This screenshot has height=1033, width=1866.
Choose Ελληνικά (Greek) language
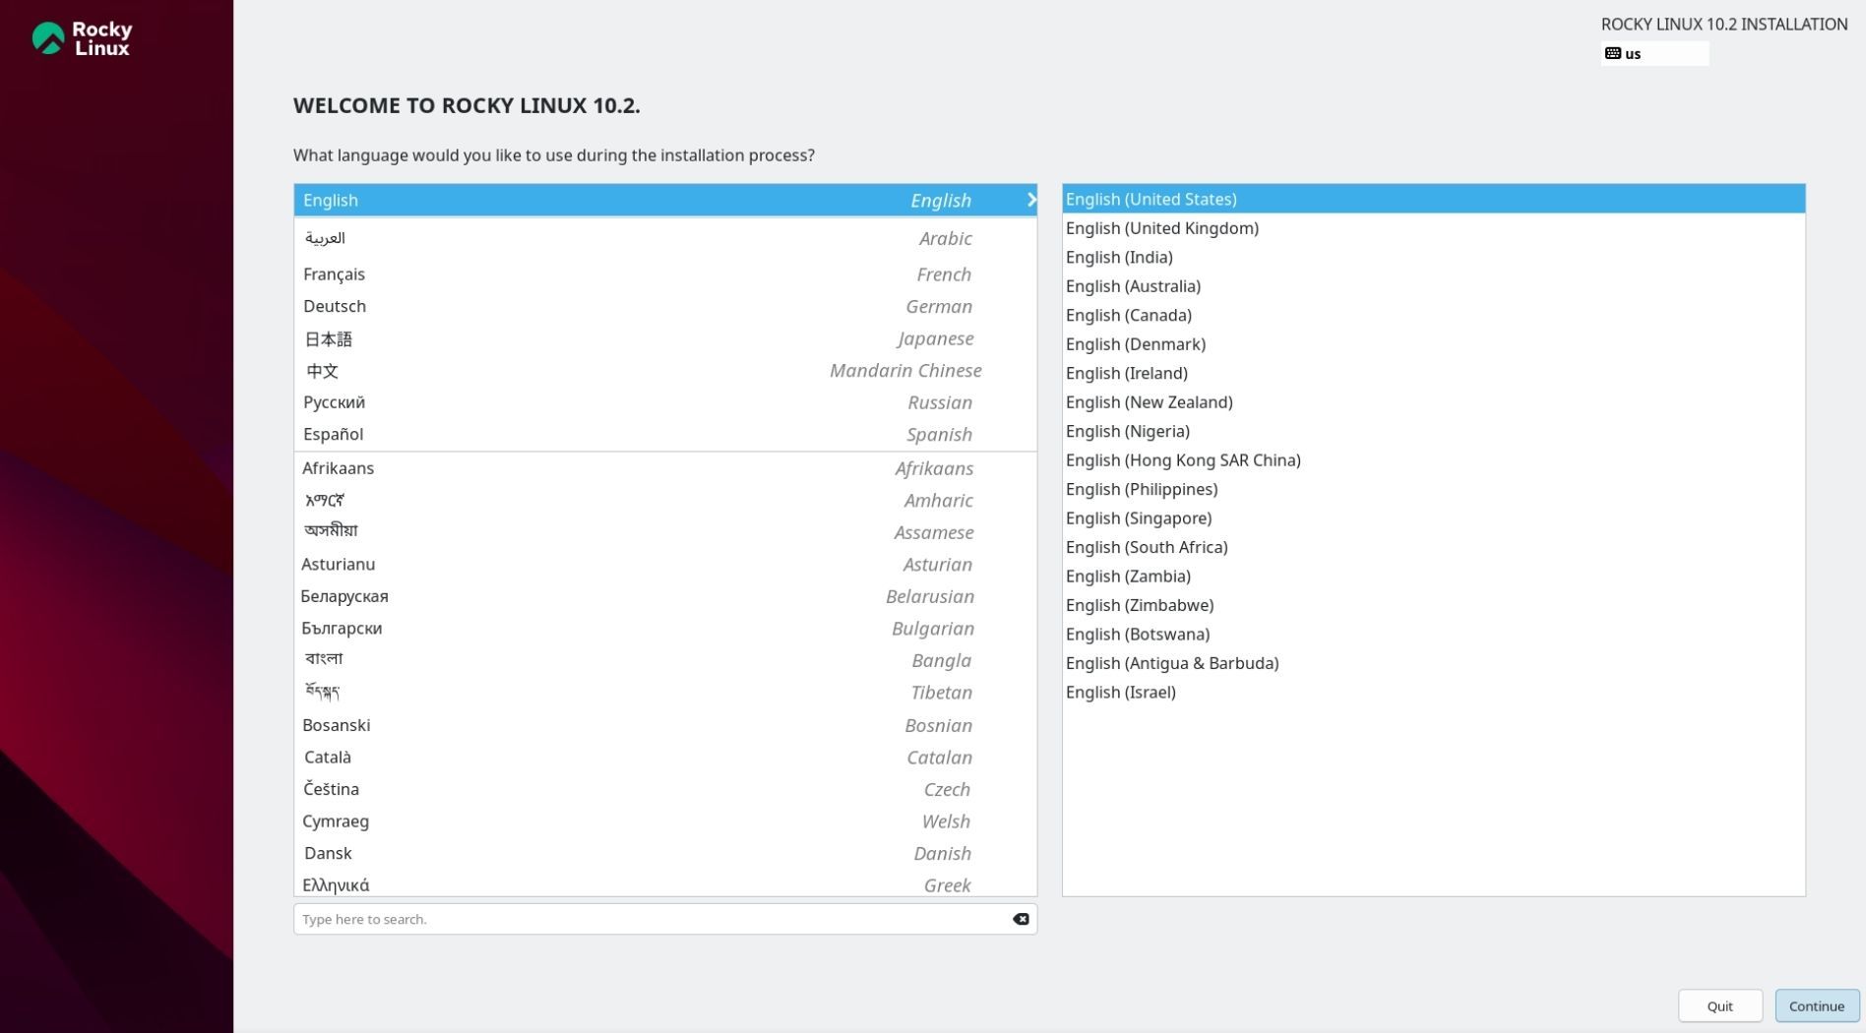point(665,883)
